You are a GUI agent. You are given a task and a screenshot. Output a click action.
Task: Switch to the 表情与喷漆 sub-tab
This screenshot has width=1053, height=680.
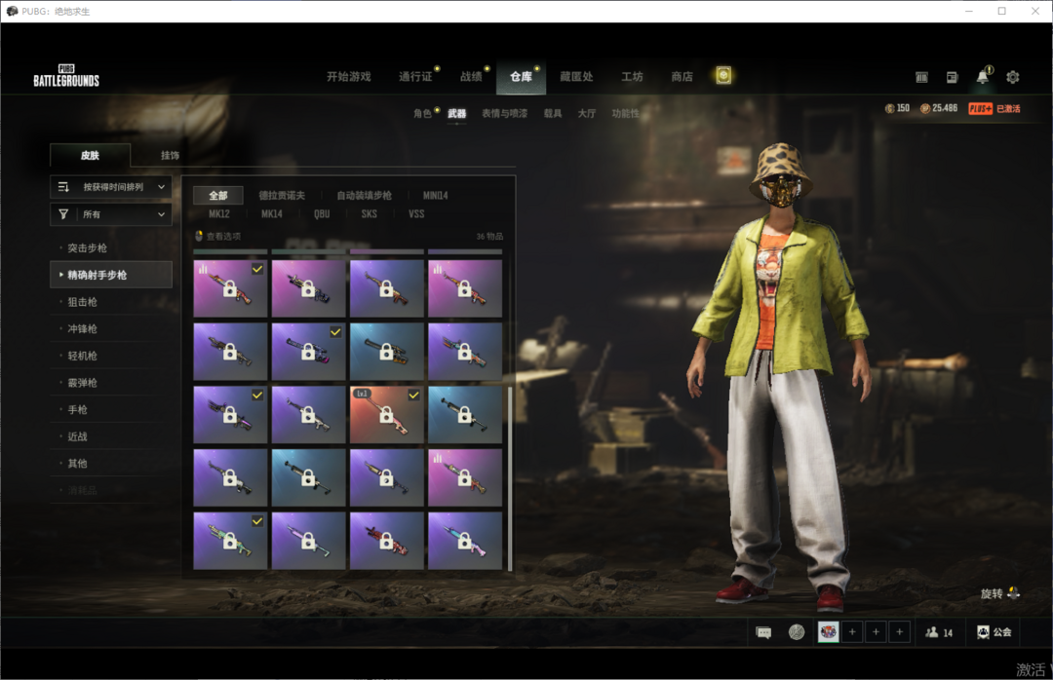coord(504,113)
